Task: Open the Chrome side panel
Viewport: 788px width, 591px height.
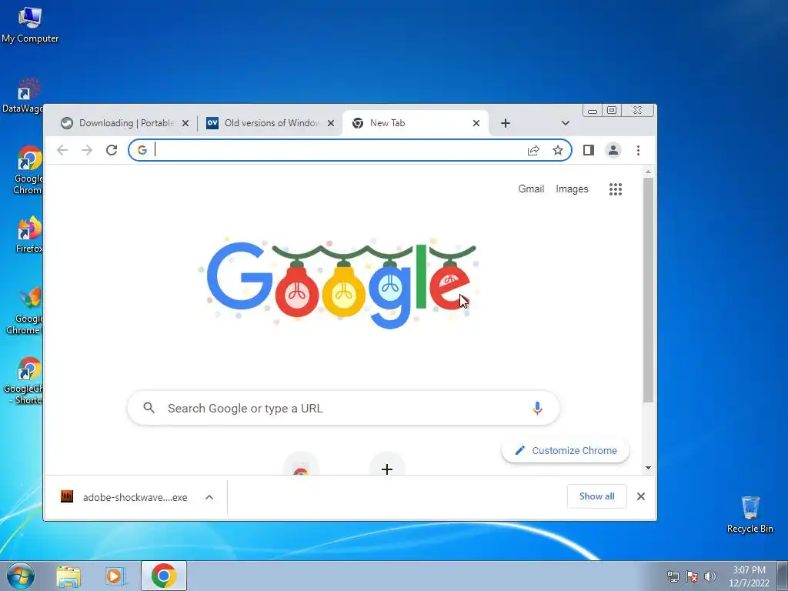Action: point(589,150)
